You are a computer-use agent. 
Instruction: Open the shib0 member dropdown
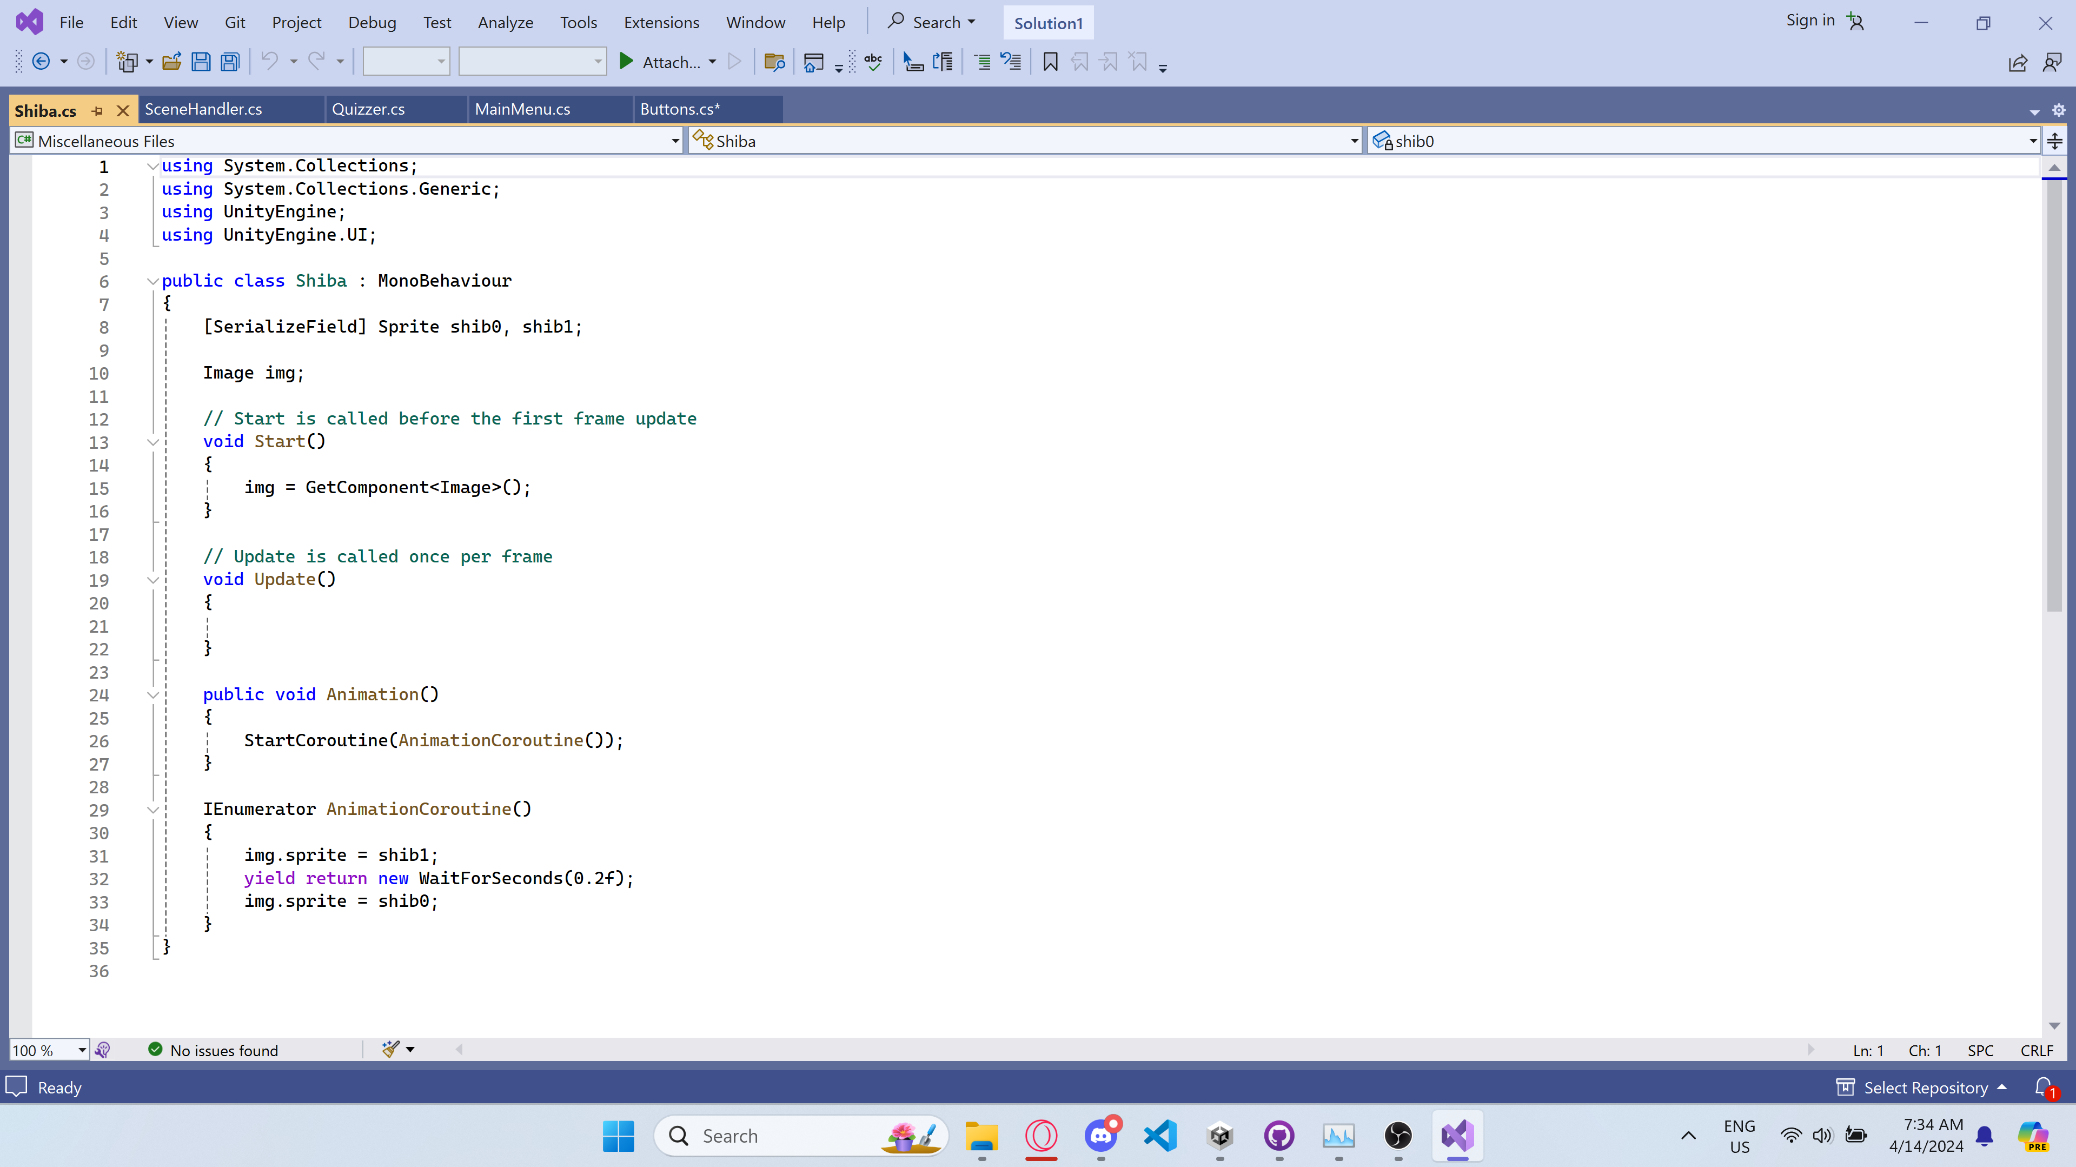click(2032, 141)
